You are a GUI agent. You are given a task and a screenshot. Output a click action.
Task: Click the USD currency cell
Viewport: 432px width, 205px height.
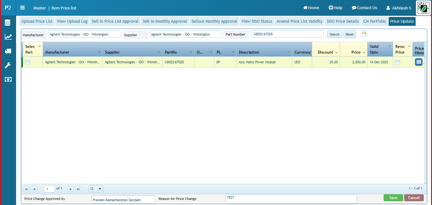[x=302, y=62]
